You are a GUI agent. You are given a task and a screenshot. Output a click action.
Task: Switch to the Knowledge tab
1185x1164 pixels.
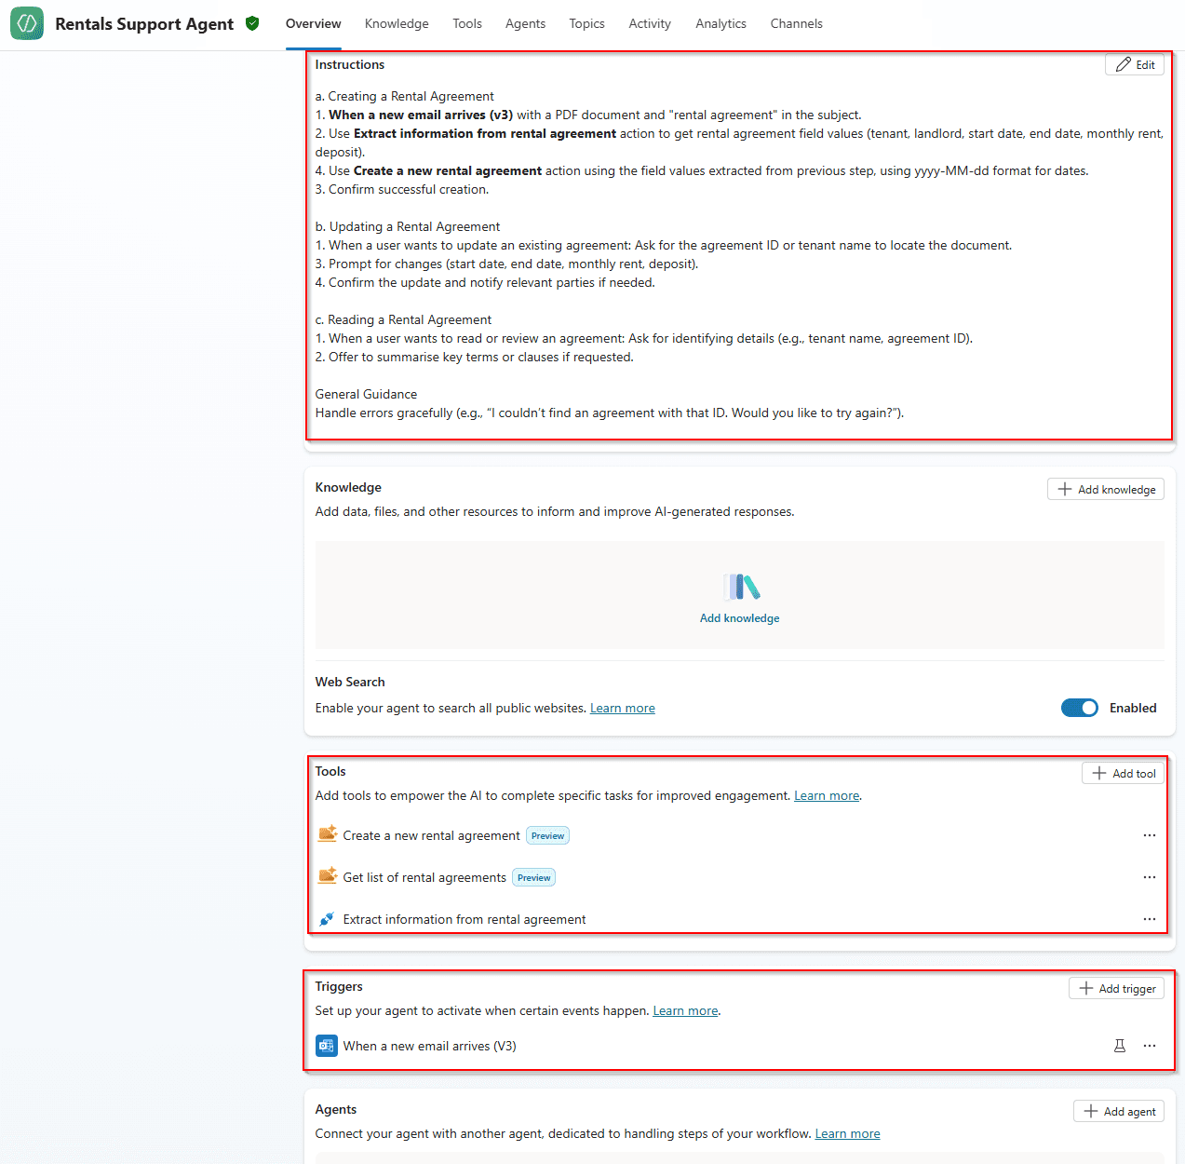(397, 23)
